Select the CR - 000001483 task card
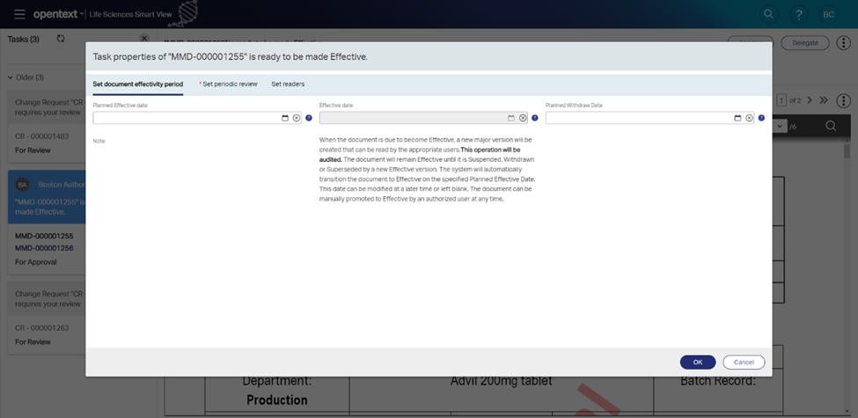This screenshot has width=858, height=418. (x=47, y=127)
